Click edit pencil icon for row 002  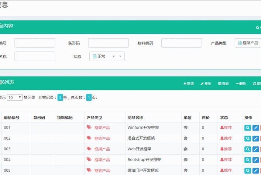click(256, 139)
